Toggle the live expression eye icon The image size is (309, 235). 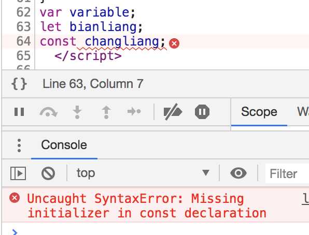(238, 173)
